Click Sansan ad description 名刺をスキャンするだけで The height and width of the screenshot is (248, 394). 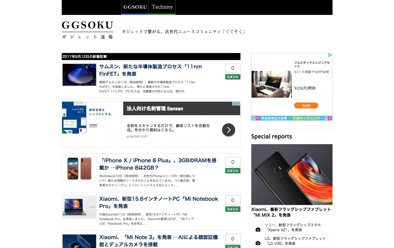pos(168,128)
